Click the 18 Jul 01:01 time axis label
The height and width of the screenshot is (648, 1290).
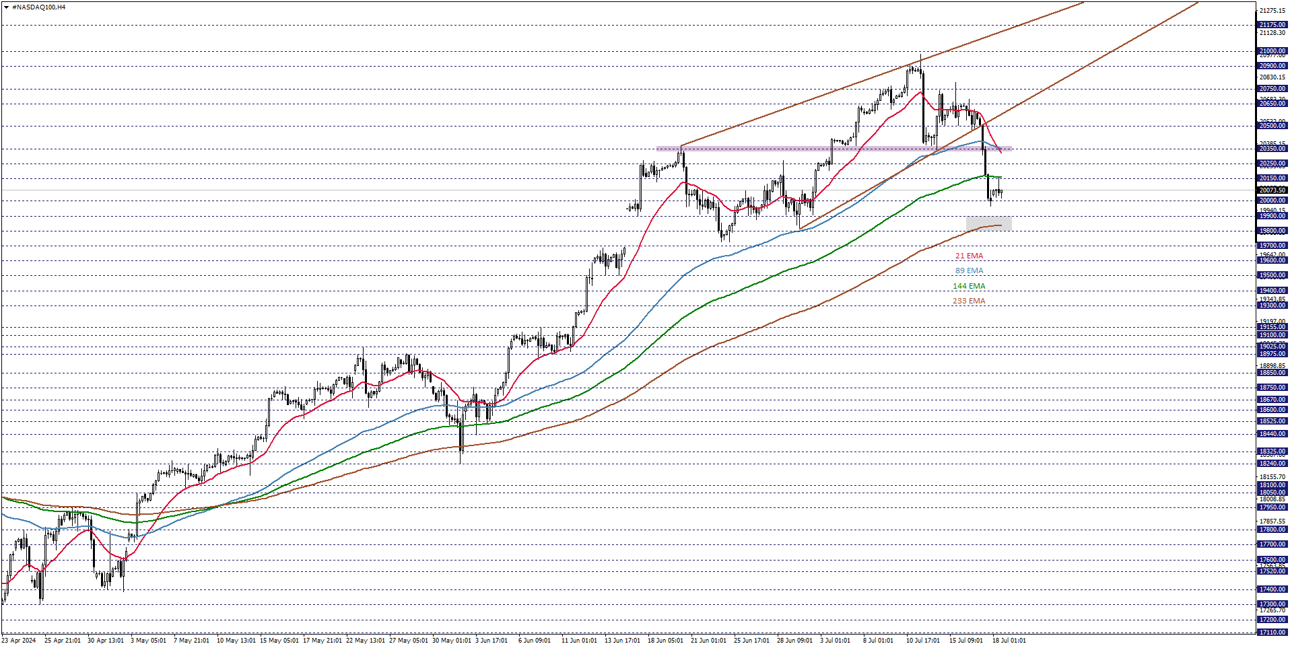click(1009, 641)
